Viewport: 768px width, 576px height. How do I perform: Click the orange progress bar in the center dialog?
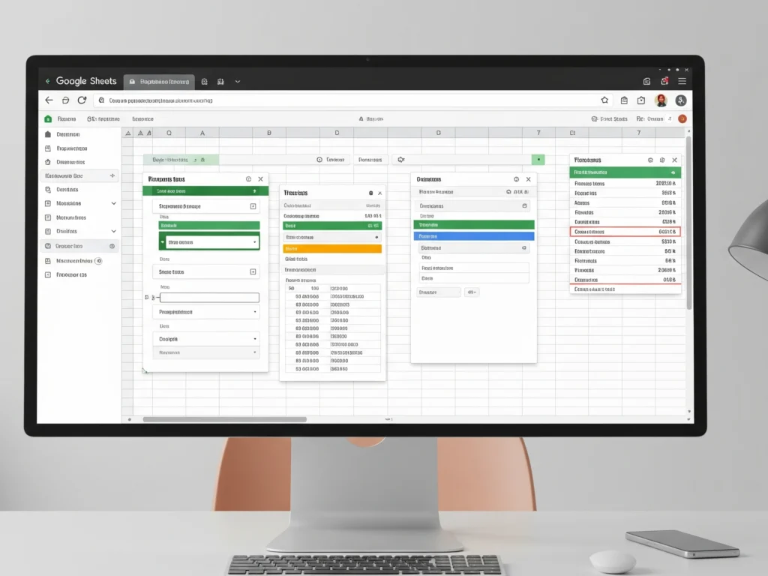click(x=333, y=248)
